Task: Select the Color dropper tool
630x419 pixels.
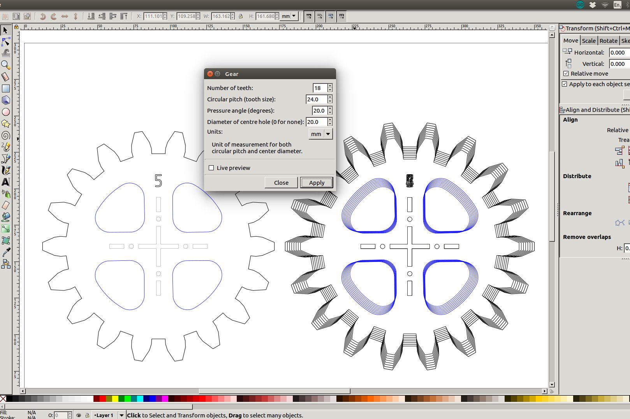Action: (5, 253)
